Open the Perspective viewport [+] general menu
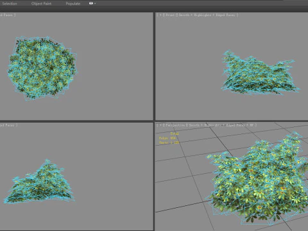308x231 pixels. 160,125
